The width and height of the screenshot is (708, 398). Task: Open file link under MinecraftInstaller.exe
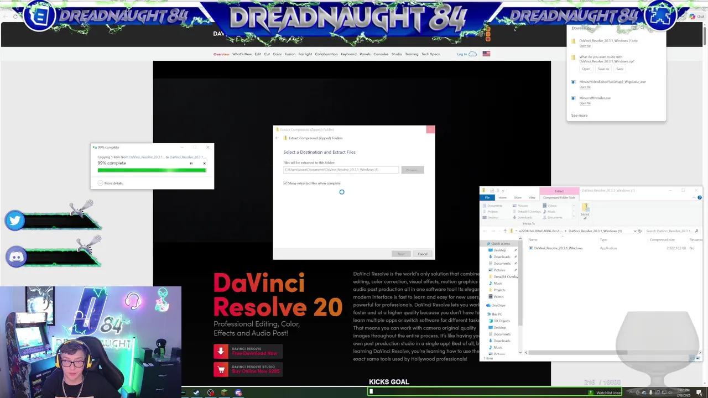click(x=585, y=103)
